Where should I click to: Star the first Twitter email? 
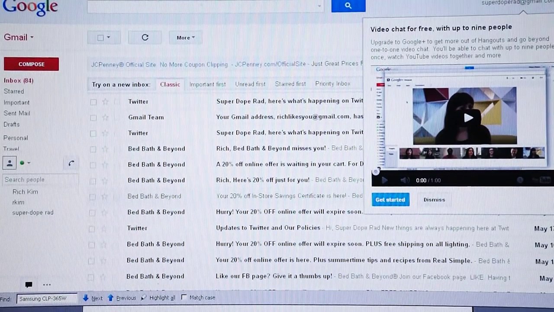tap(105, 102)
